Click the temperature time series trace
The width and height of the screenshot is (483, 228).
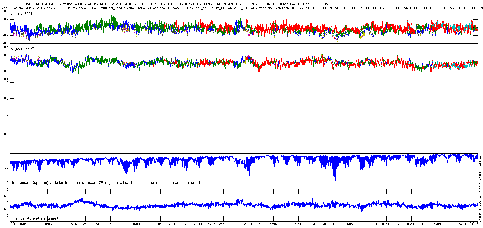[x=244, y=205]
